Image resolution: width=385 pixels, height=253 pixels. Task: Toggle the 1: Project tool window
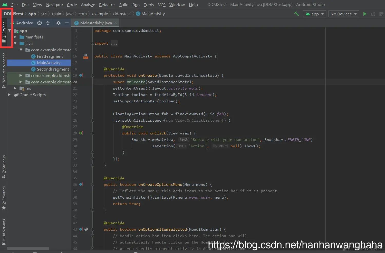click(x=4, y=32)
